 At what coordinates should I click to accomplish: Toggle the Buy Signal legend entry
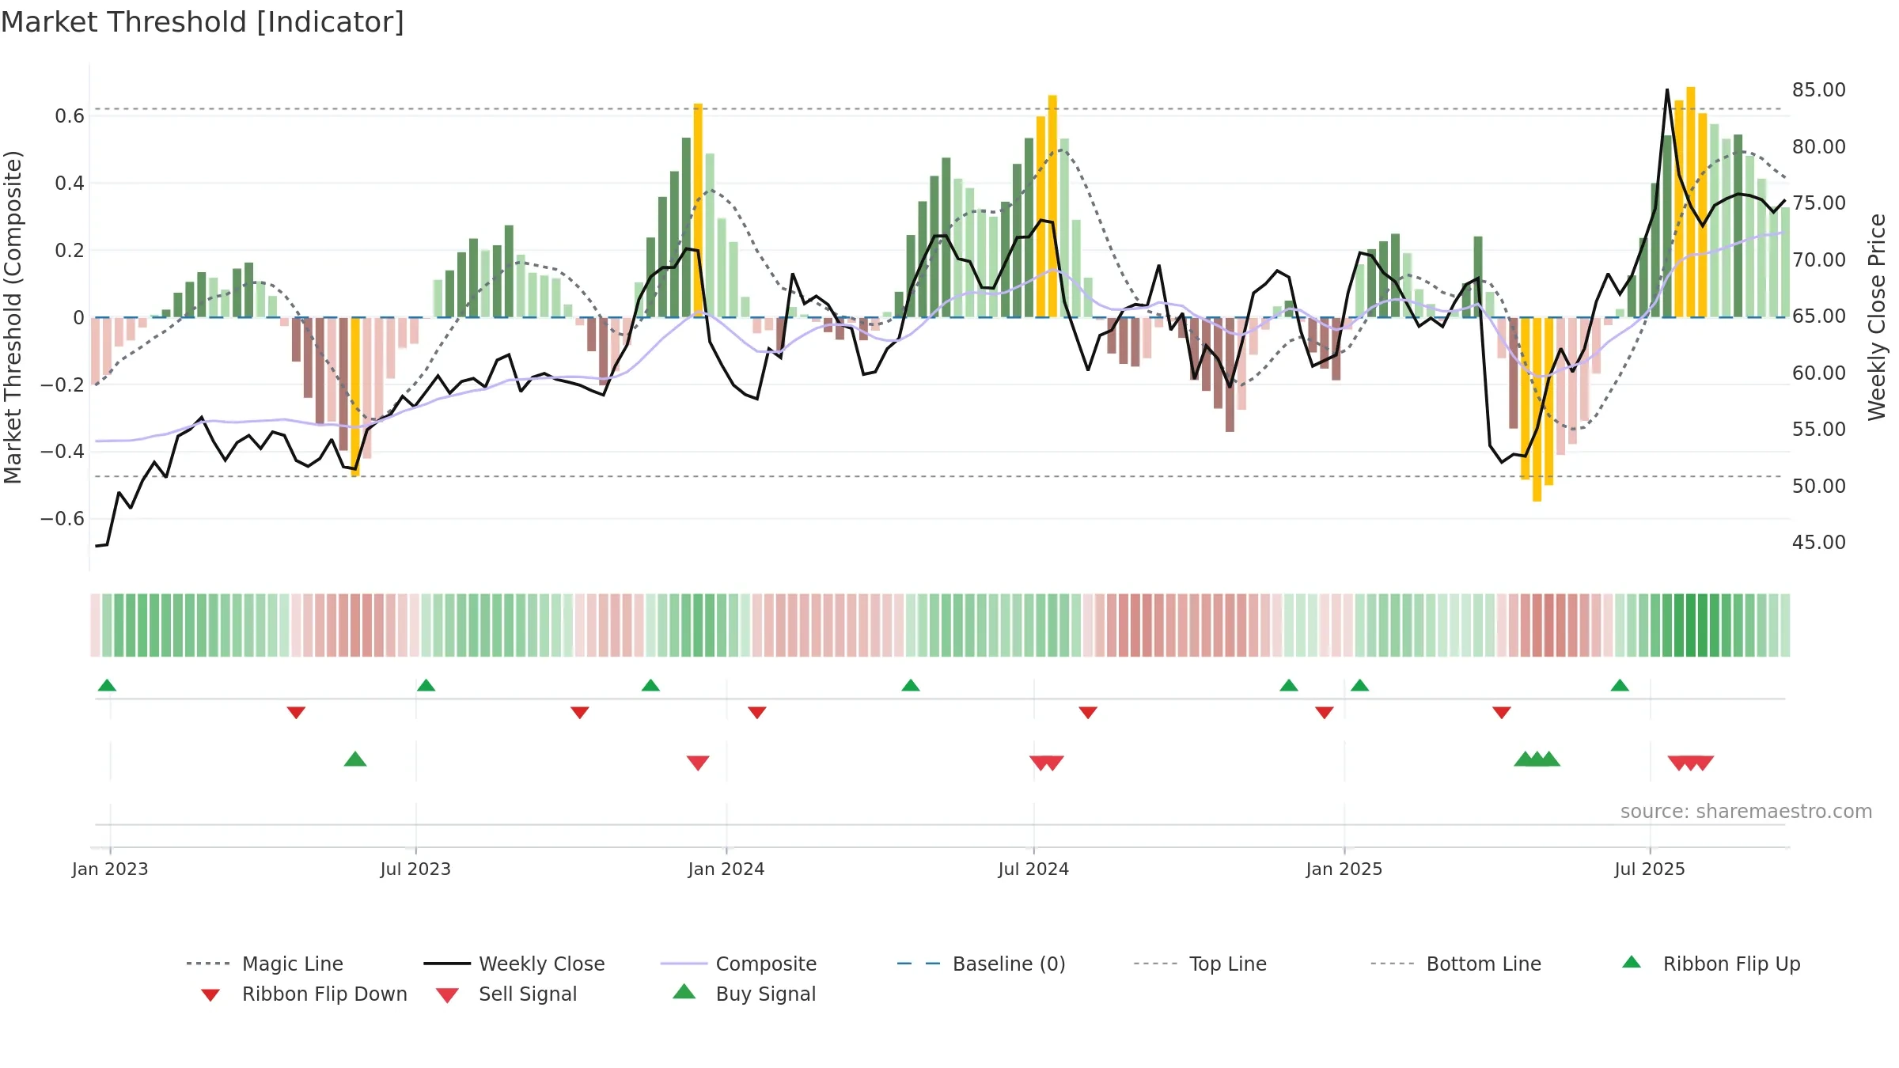[744, 994]
